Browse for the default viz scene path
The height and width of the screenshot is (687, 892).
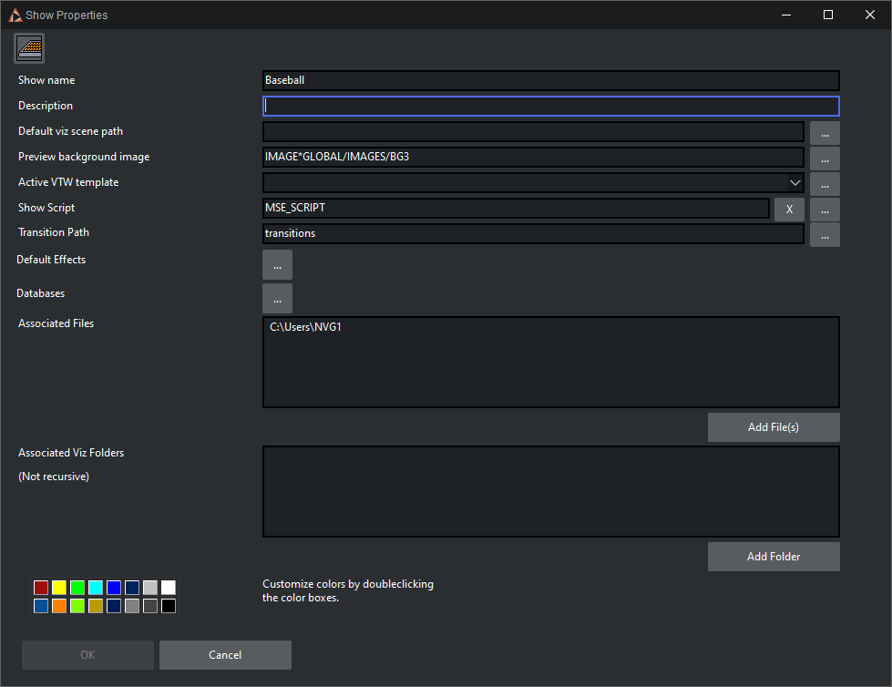click(x=824, y=133)
